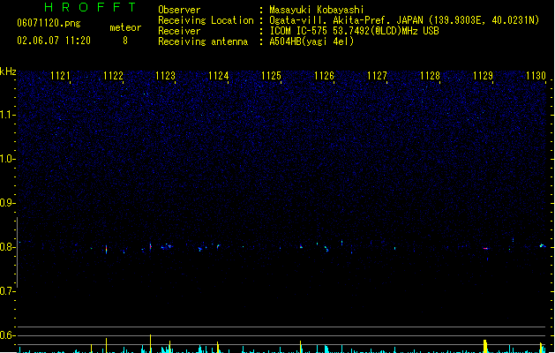This screenshot has width=555, height=353.
Task: Click the 0.6 frequency axis label
Action: pos(7,335)
